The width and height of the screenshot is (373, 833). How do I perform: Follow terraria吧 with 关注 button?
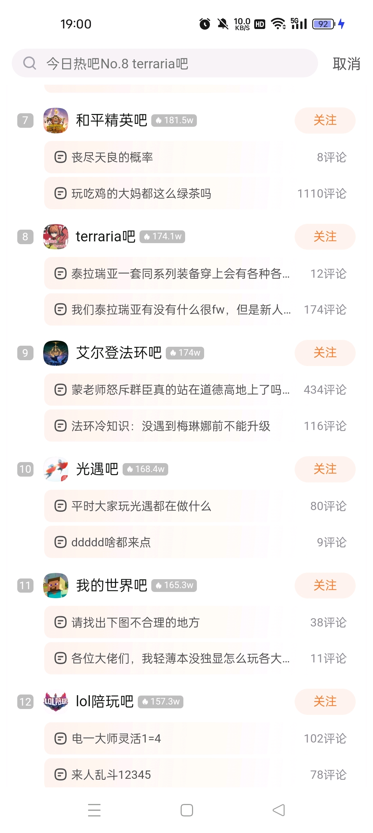click(325, 237)
